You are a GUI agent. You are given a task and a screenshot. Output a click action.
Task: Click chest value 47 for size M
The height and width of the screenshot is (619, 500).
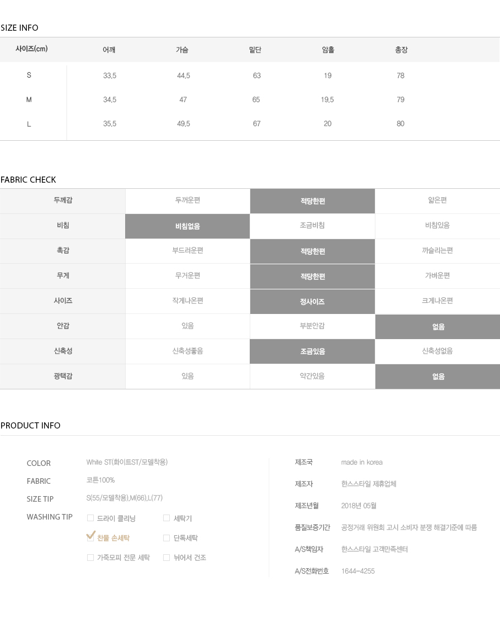[183, 99]
